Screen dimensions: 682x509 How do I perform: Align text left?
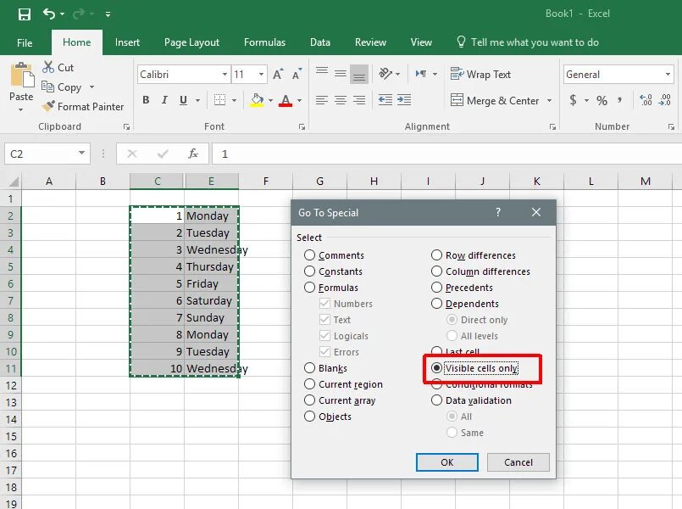[x=322, y=100]
